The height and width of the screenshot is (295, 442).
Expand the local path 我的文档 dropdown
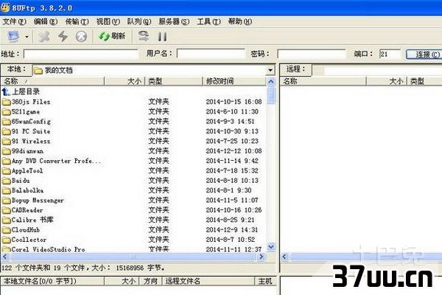(x=270, y=70)
